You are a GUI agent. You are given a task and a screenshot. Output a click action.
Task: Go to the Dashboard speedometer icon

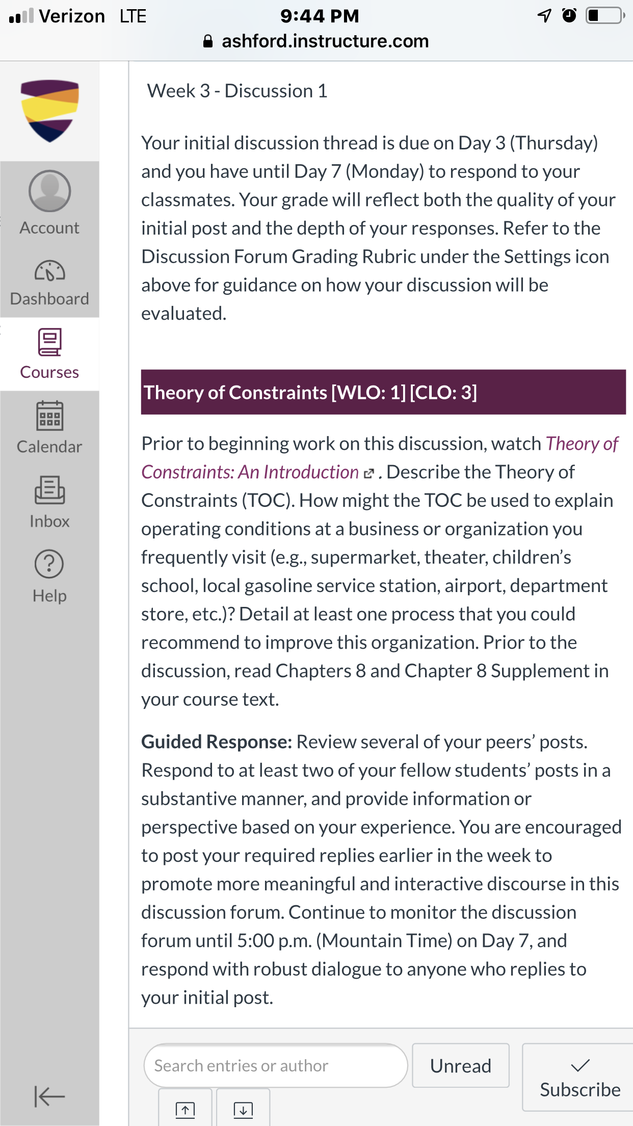pos(49,271)
